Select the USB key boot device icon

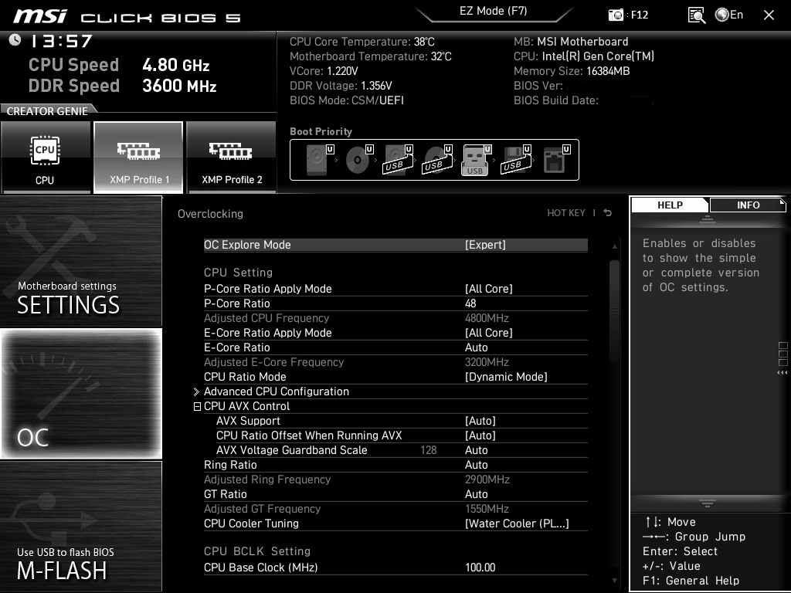[x=476, y=160]
